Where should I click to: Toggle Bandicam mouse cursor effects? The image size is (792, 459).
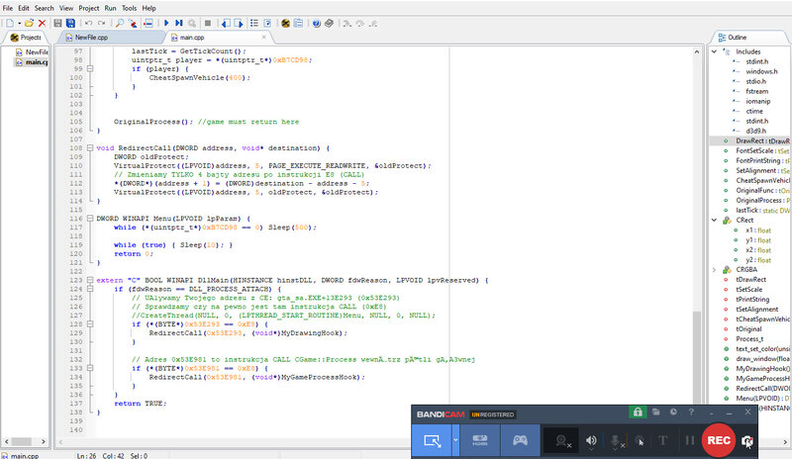click(640, 441)
